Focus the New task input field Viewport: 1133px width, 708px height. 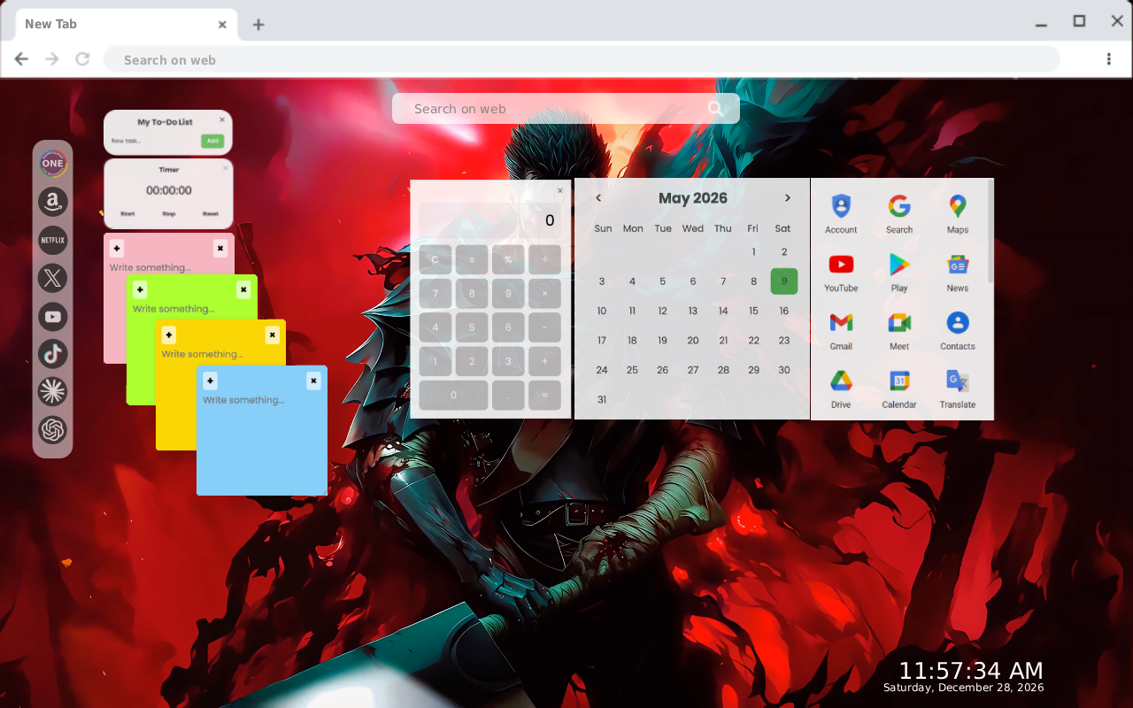[153, 141]
